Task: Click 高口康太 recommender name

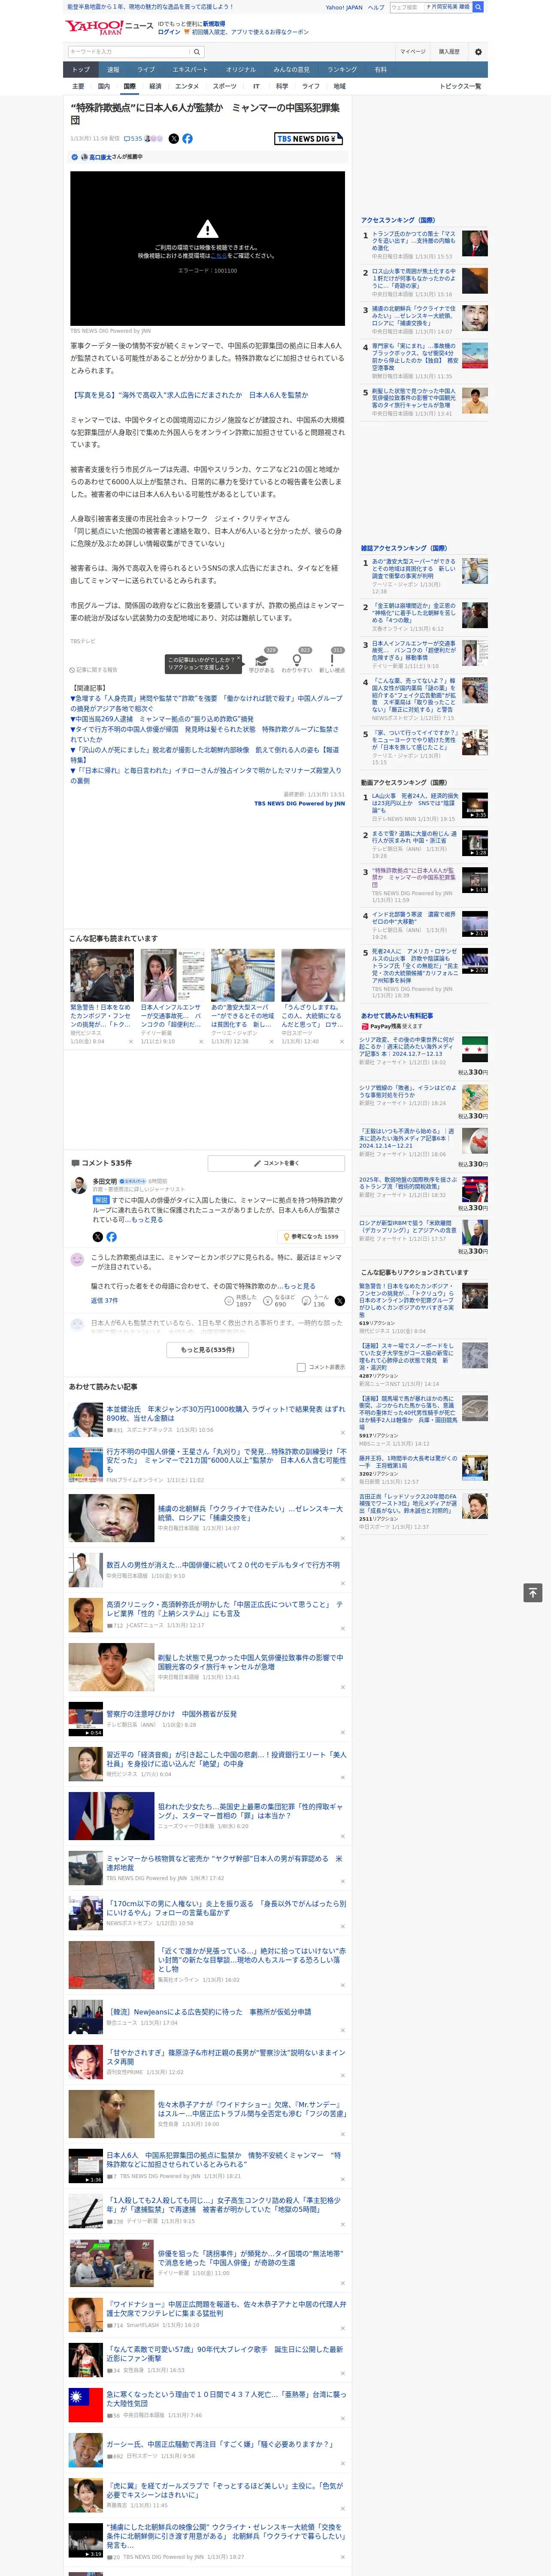Action: click(x=100, y=157)
